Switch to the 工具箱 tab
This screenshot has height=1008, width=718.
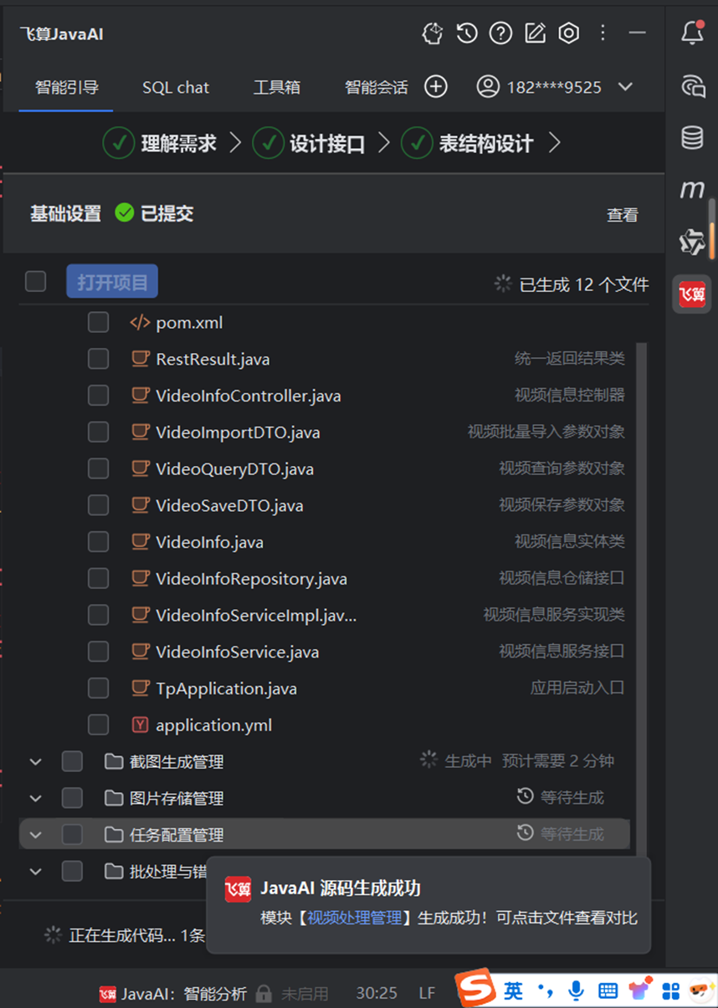277,87
